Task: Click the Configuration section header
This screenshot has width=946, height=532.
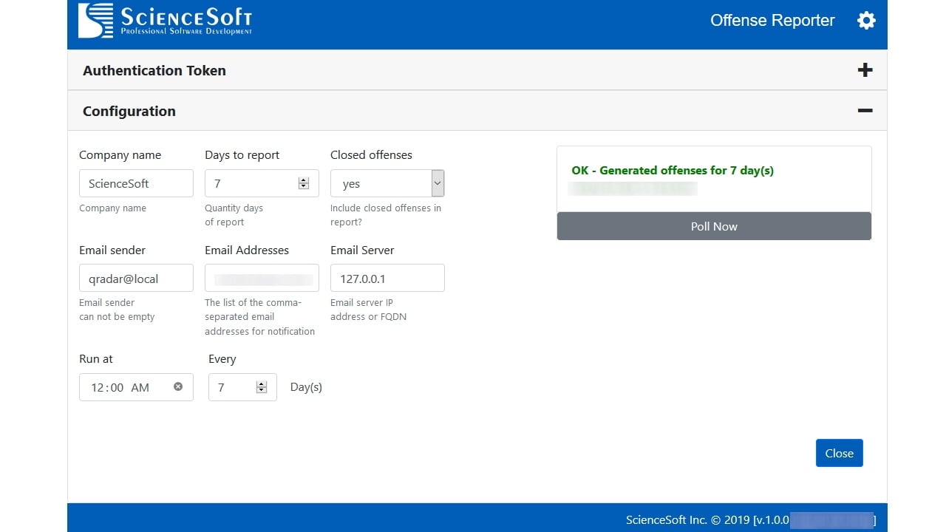Action: [x=129, y=112]
